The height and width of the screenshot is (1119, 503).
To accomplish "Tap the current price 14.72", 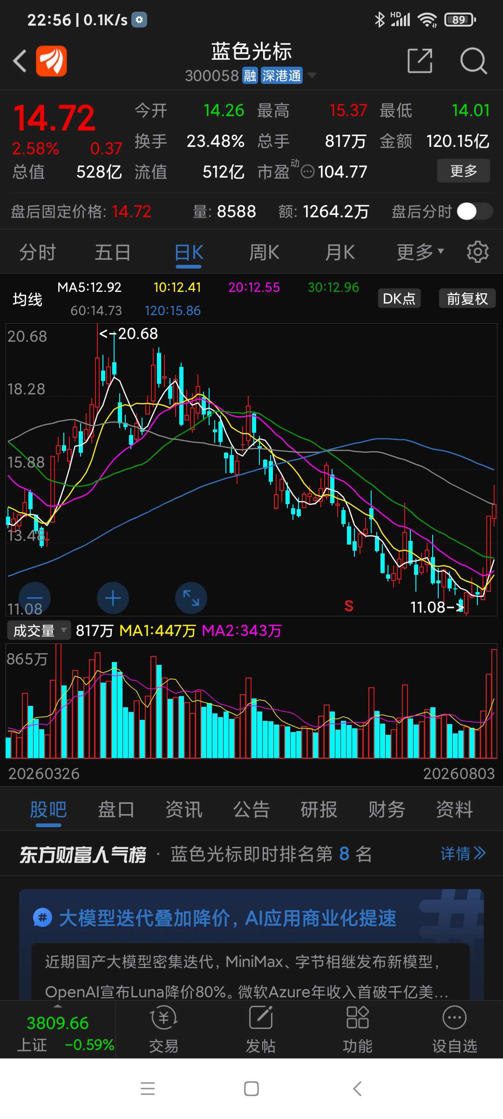I will point(54,118).
